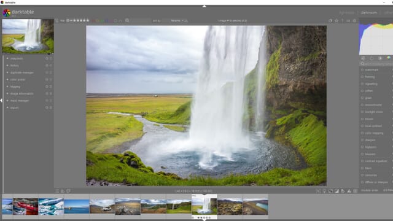Click the darktable logo
Screen dimensions: 393x221
pos(7,12)
